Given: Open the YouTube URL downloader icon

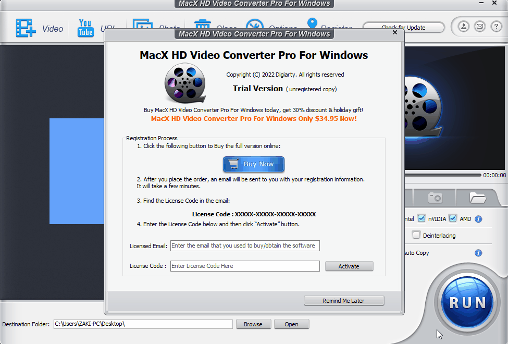Looking at the screenshot, I should tap(85, 28).
